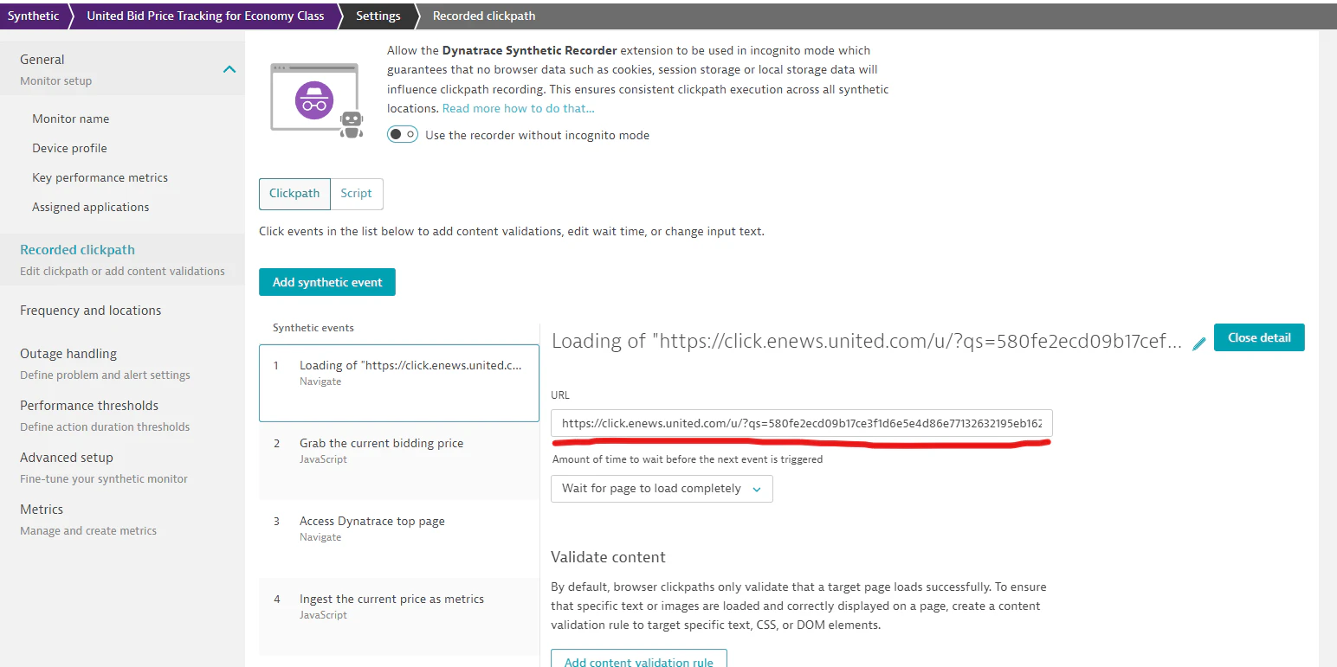Click the Validate content heading

click(609, 557)
